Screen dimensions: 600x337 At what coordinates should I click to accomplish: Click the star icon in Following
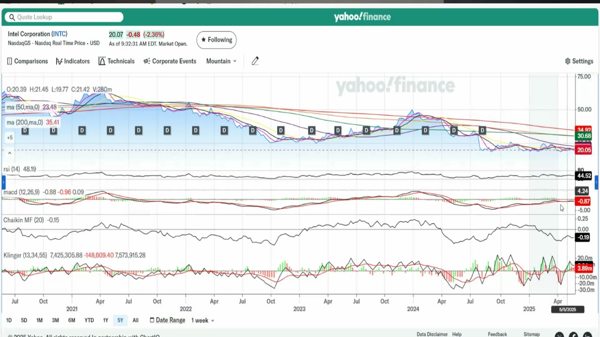[203, 40]
